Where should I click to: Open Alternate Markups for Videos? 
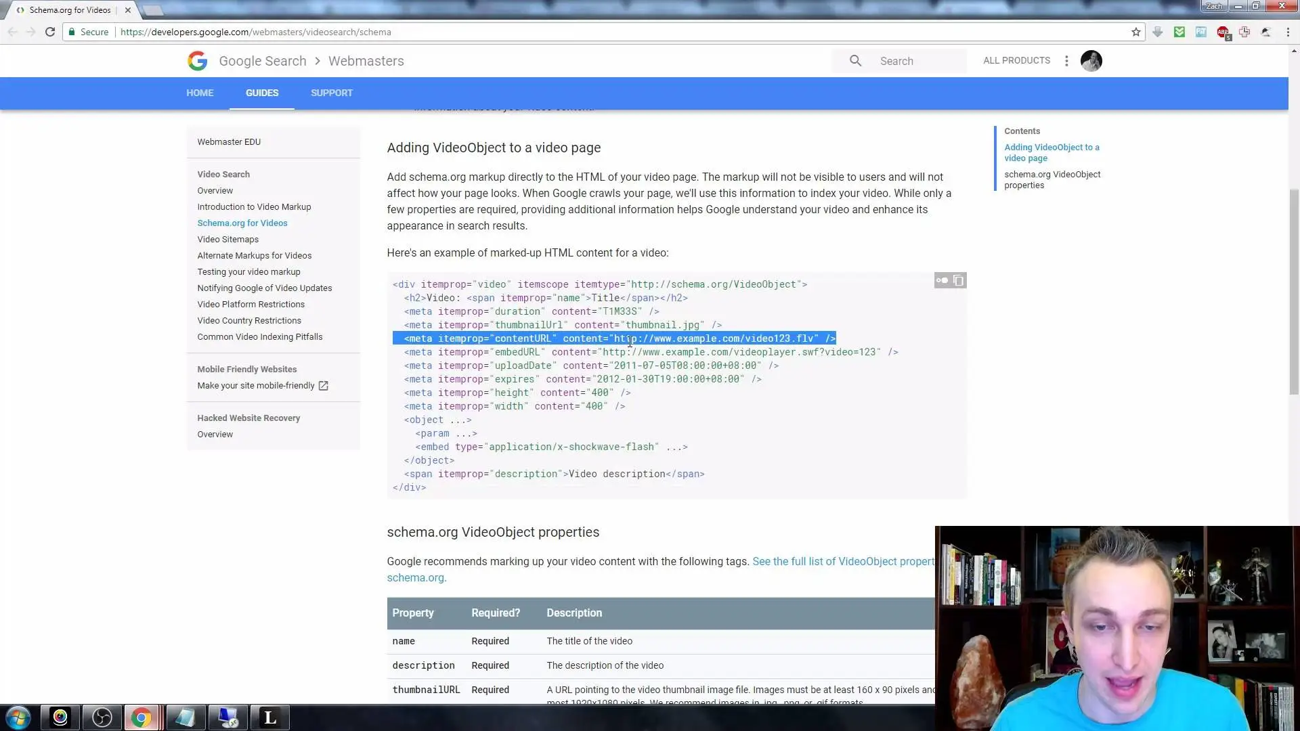254,256
